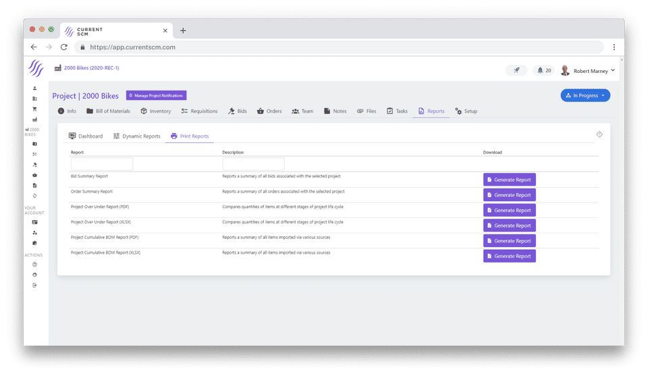Open a new browser tab with plus
The image size is (648, 374).
click(183, 30)
